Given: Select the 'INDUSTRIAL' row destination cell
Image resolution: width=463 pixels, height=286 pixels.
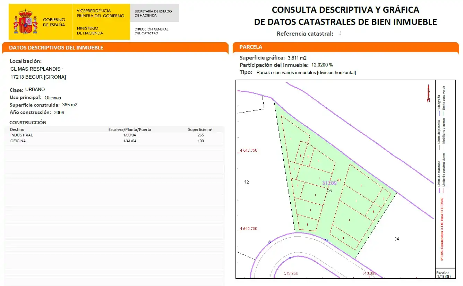Looking at the screenshot, I should coord(22,135).
